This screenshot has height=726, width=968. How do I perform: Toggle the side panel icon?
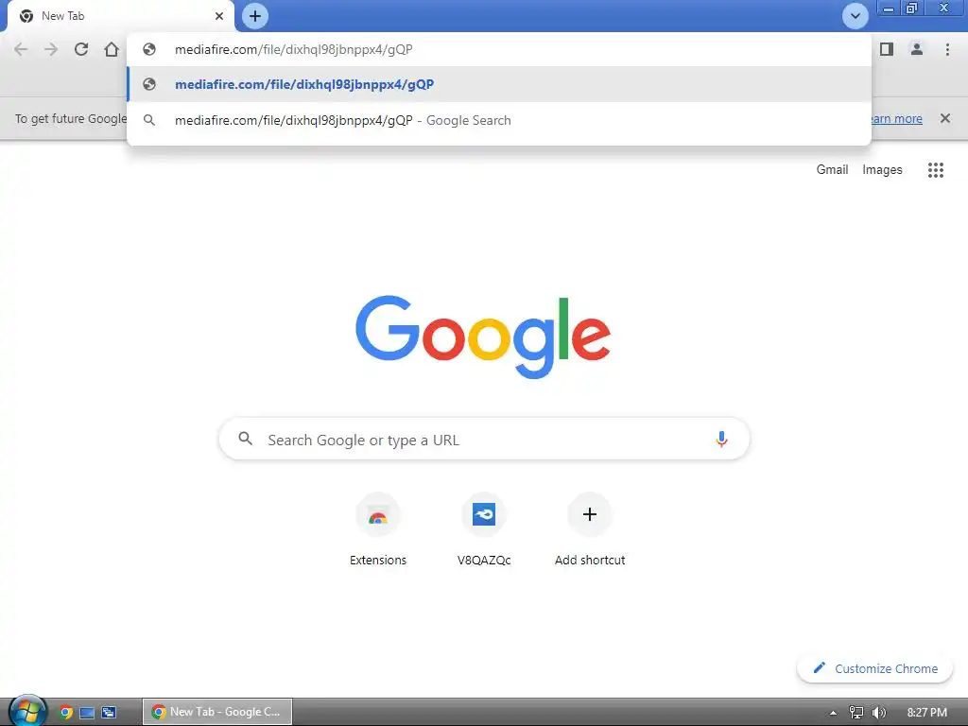coord(887,49)
